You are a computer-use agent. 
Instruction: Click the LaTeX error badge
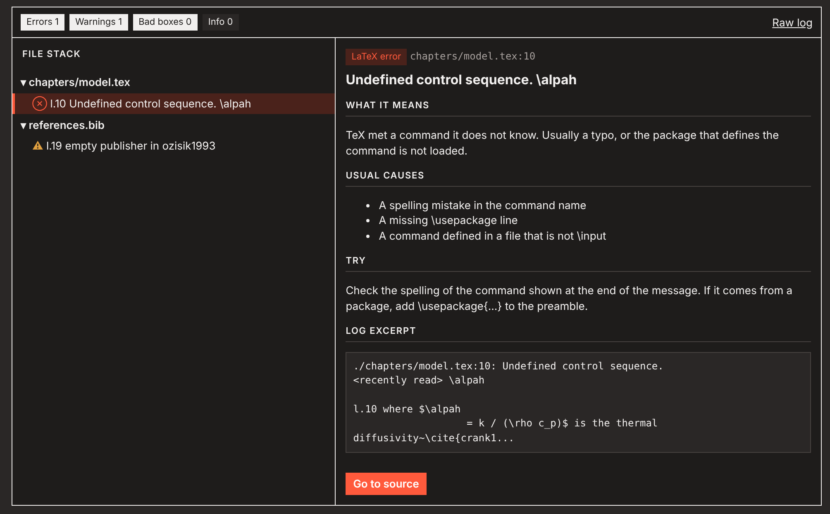pos(376,57)
